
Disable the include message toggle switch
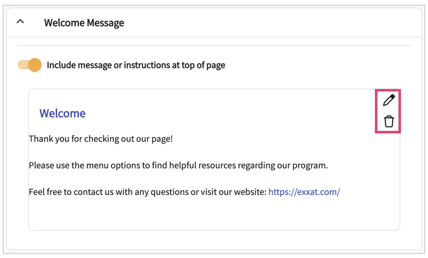tap(30, 65)
